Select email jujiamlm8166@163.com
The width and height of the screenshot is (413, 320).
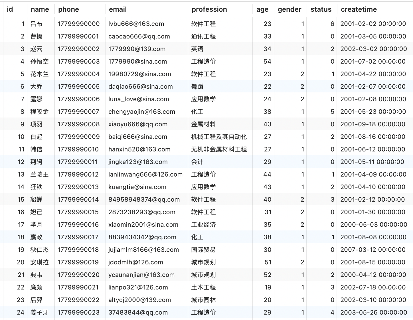[144, 250]
